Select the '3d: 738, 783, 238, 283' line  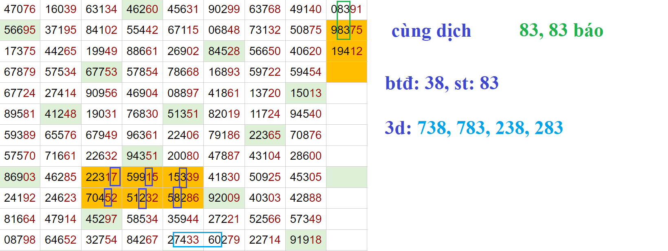point(474,128)
